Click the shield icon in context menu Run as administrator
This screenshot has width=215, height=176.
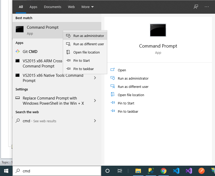68,36
